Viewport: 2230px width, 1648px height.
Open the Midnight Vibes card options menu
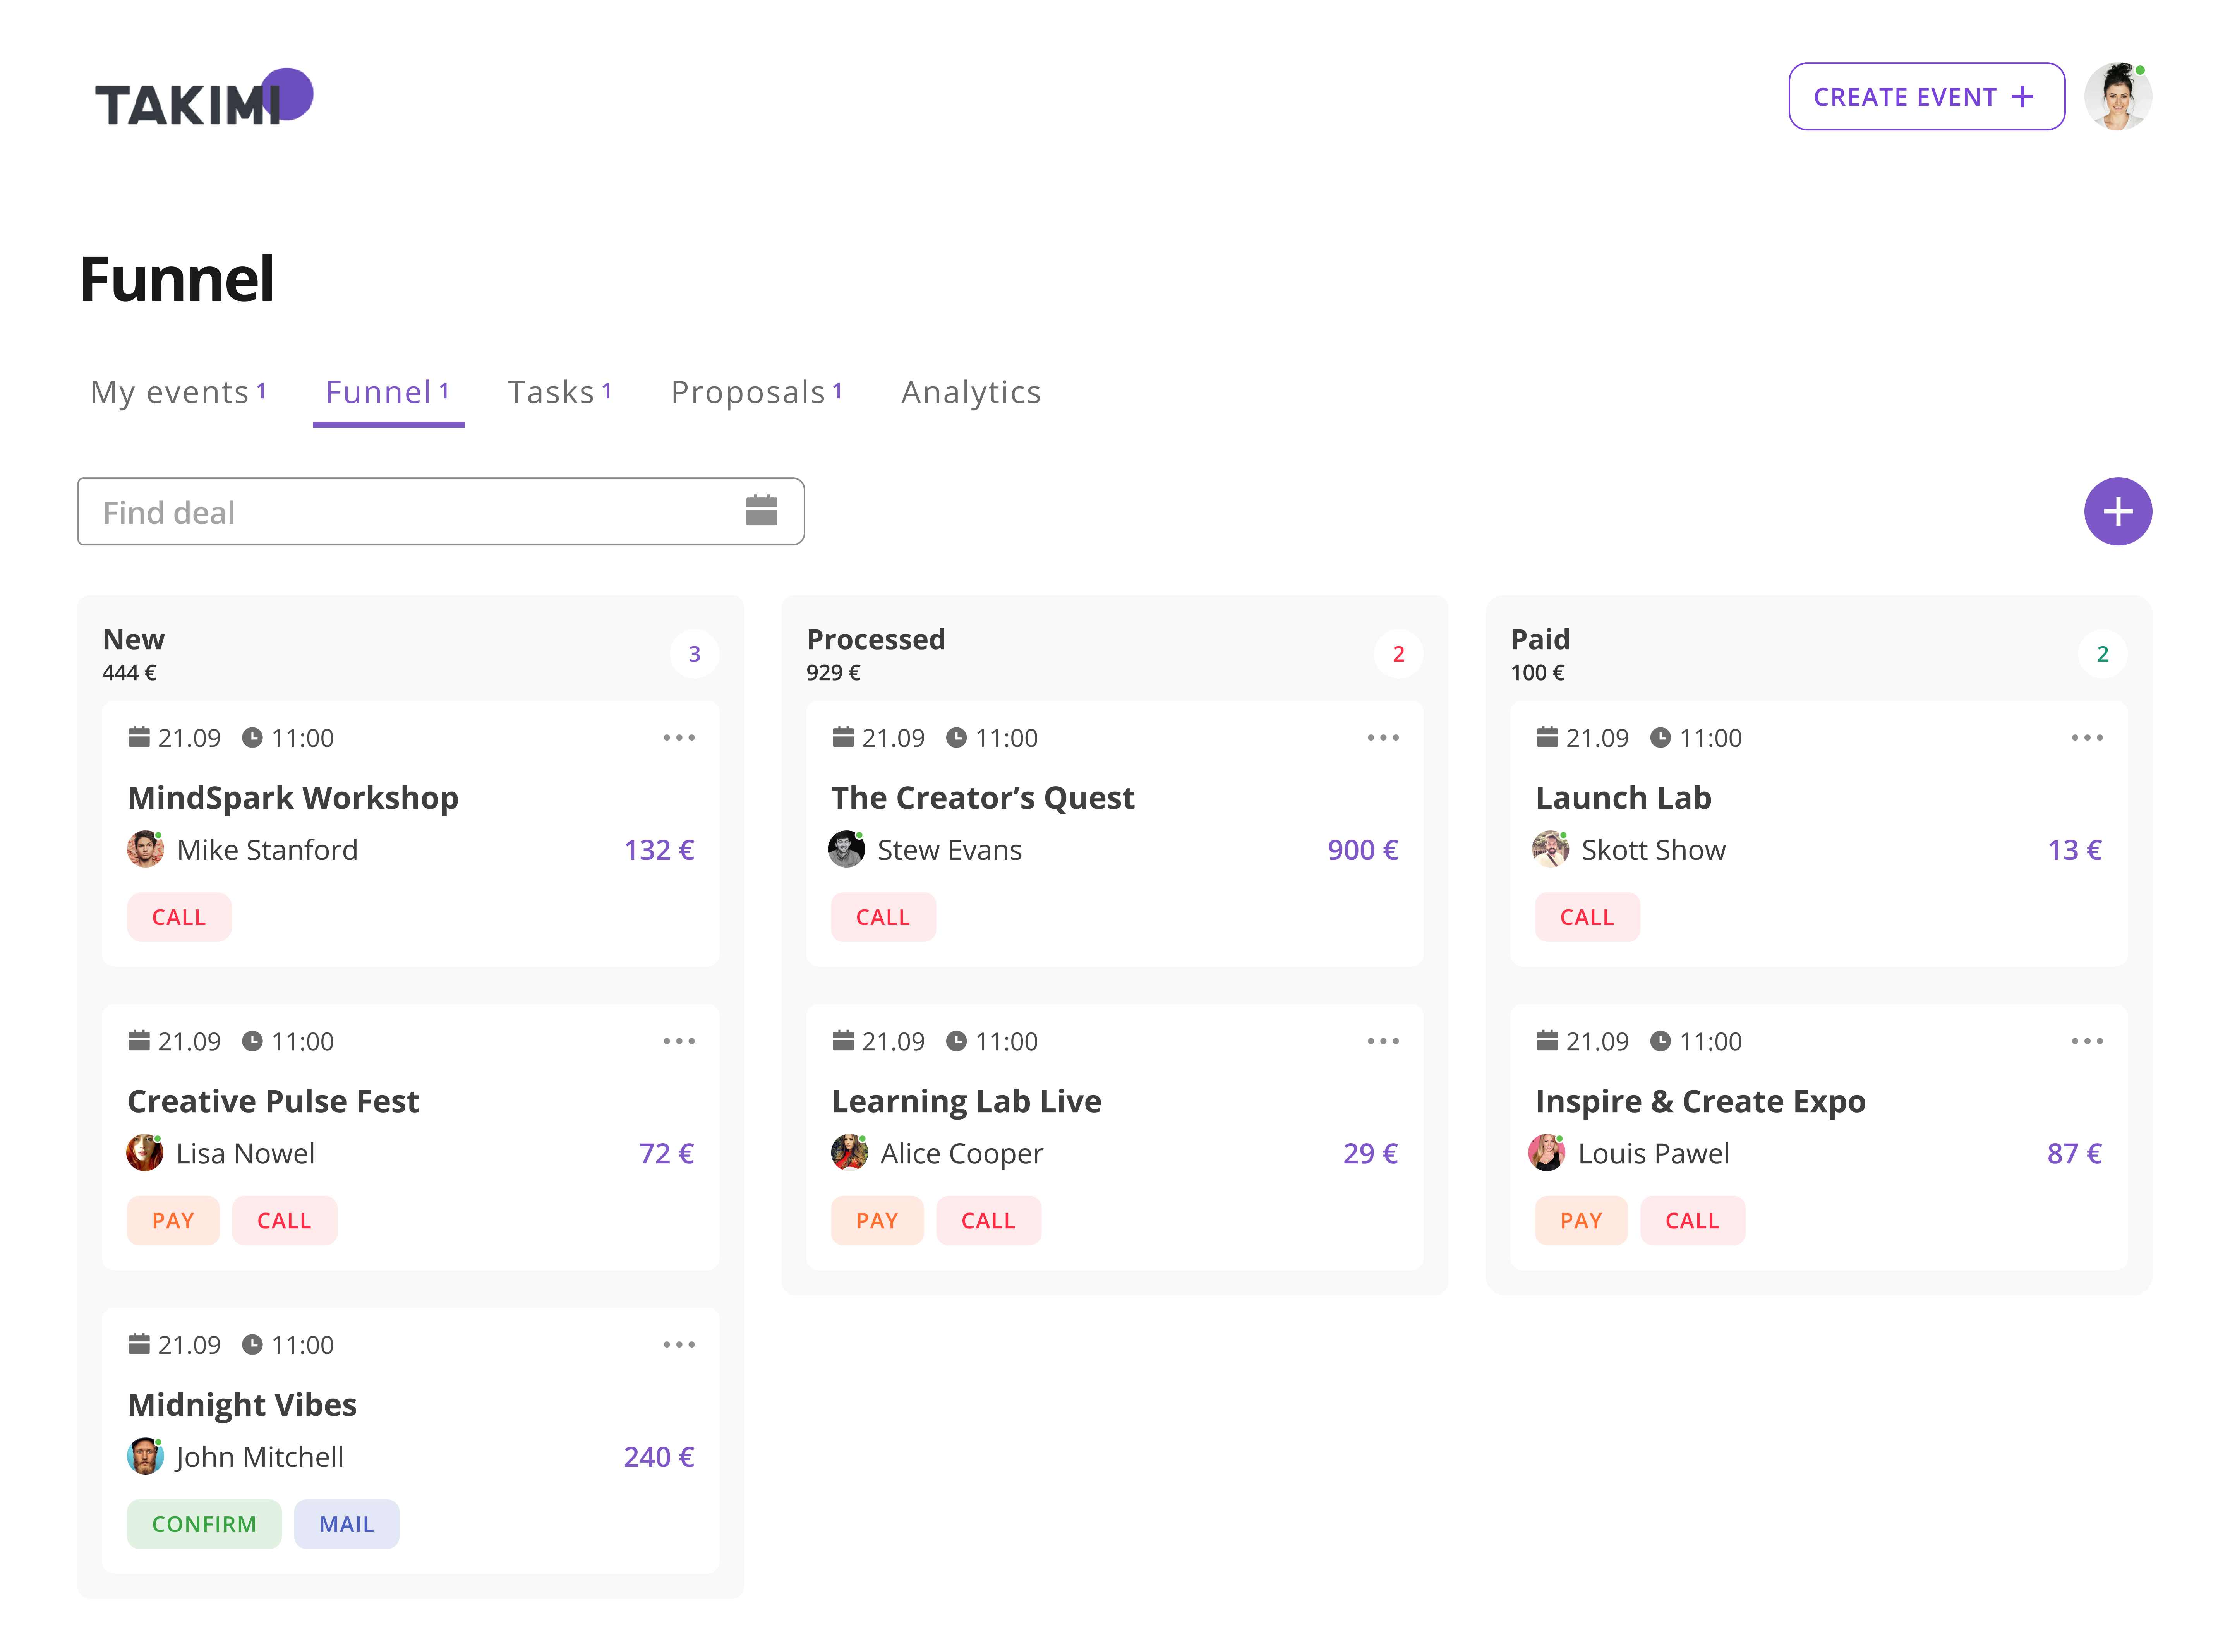[678, 1345]
